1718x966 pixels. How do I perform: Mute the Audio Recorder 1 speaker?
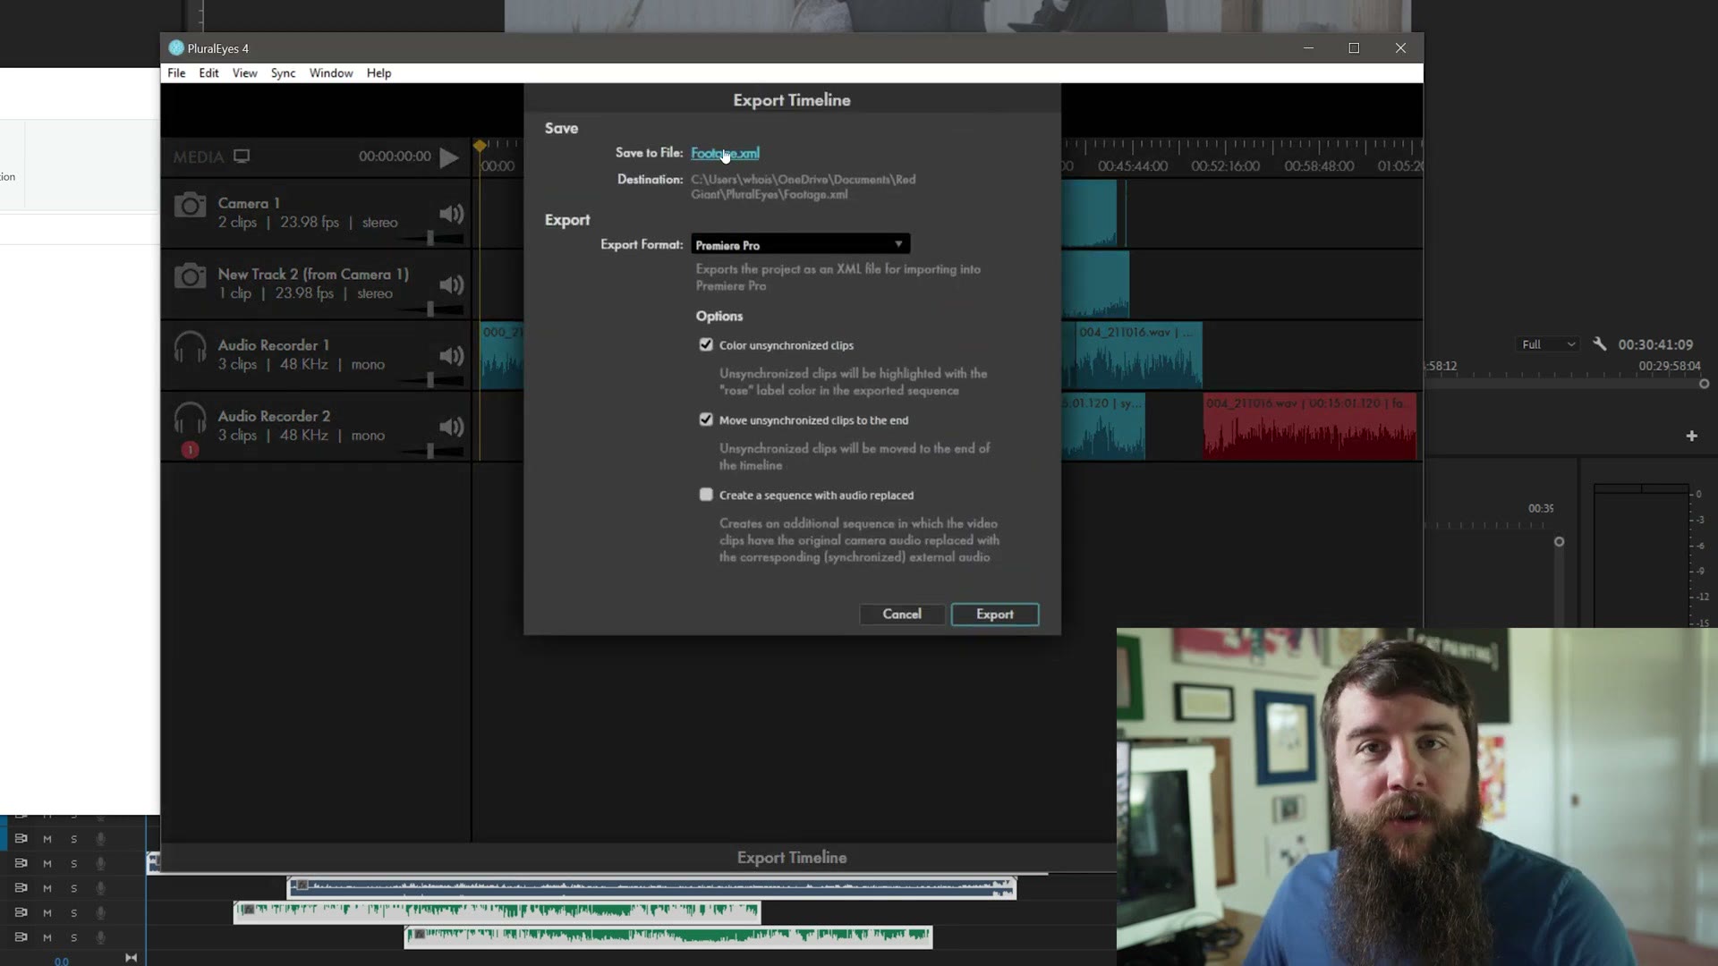click(451, 356)
